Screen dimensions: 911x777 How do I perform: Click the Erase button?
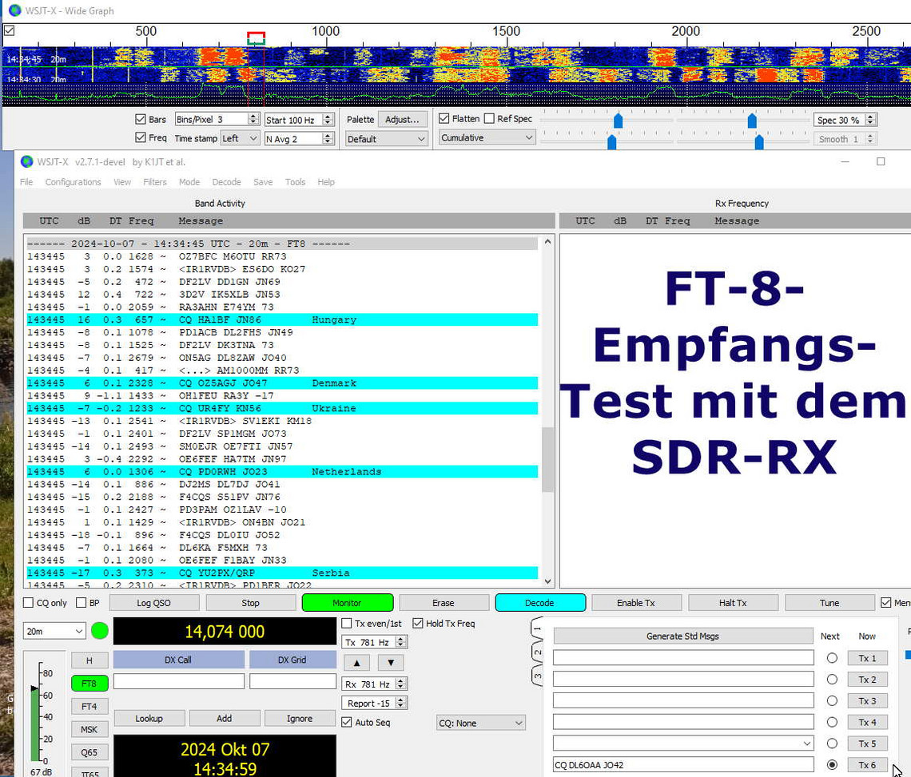coord(444,603)
